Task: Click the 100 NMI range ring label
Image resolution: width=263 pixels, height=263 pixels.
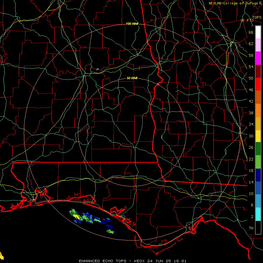Action: pos(132,24)
